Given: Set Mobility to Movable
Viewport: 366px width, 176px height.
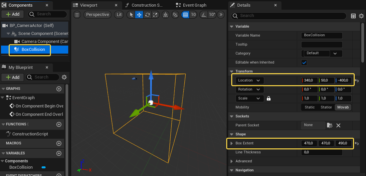Looking at the screenshot, I should 343,107.
